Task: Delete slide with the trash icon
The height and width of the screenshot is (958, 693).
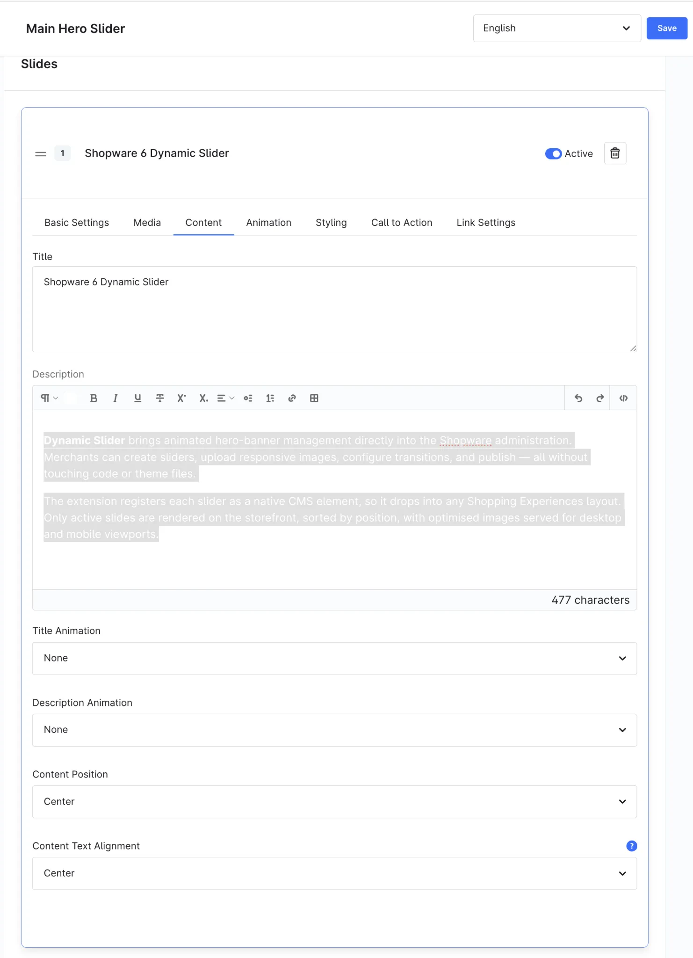Action: [615, 153]
